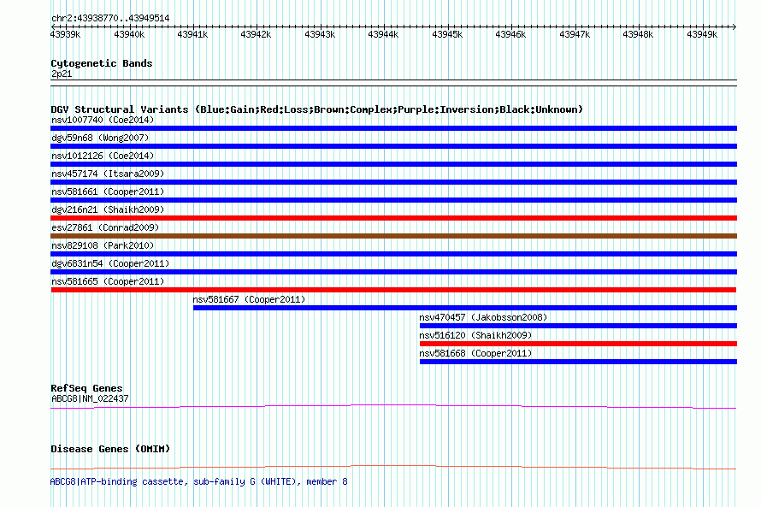Click the dgv6831n54 (Cooper2011) label
761x507 pixels.
pos(110,263)
